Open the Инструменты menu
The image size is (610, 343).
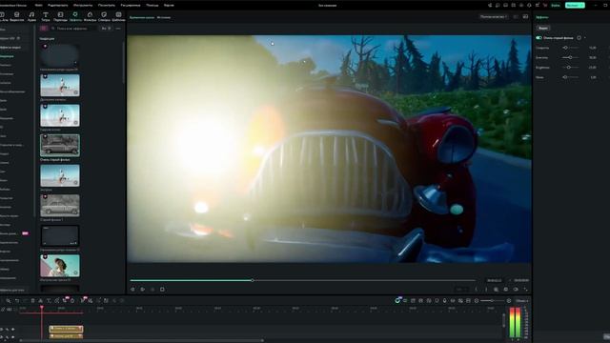pyautogui.click(x=83, y=6)
